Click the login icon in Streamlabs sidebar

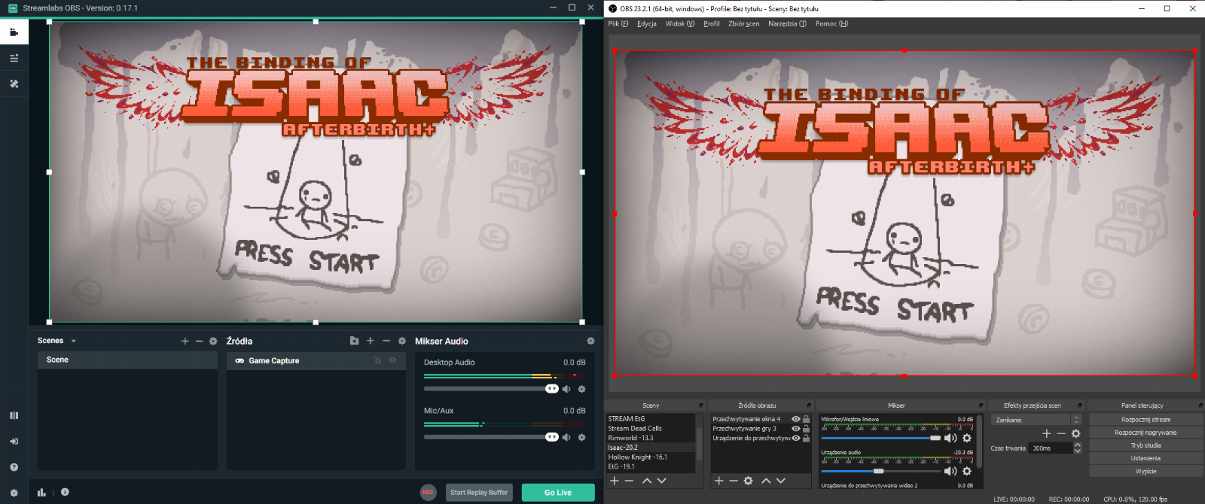(14, 442)
